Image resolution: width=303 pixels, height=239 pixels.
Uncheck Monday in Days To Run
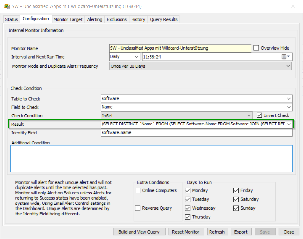[188, 191]
